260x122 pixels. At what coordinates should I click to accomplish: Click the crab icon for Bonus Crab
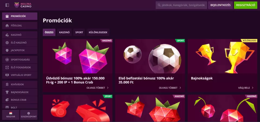7,100
